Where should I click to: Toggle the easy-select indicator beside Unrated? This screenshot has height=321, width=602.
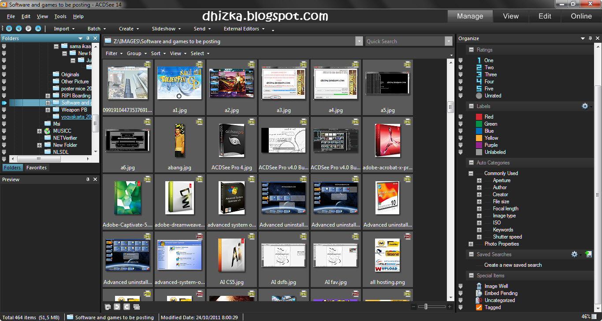[x=461, y=96]
